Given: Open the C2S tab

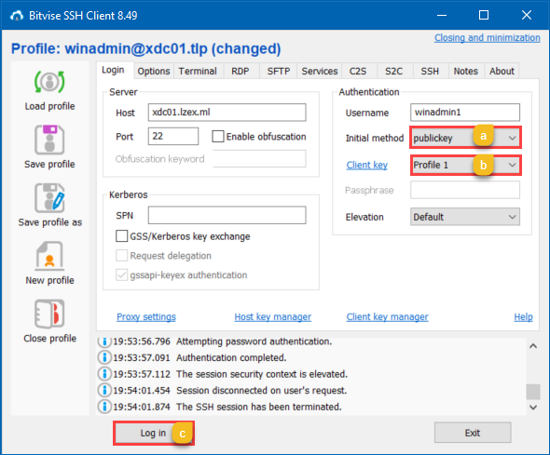Looking at the screenshot, I should (358, 71).
